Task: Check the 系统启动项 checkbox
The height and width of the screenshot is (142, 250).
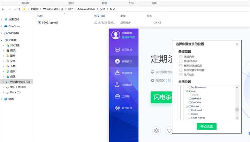Action: (181, 61)
